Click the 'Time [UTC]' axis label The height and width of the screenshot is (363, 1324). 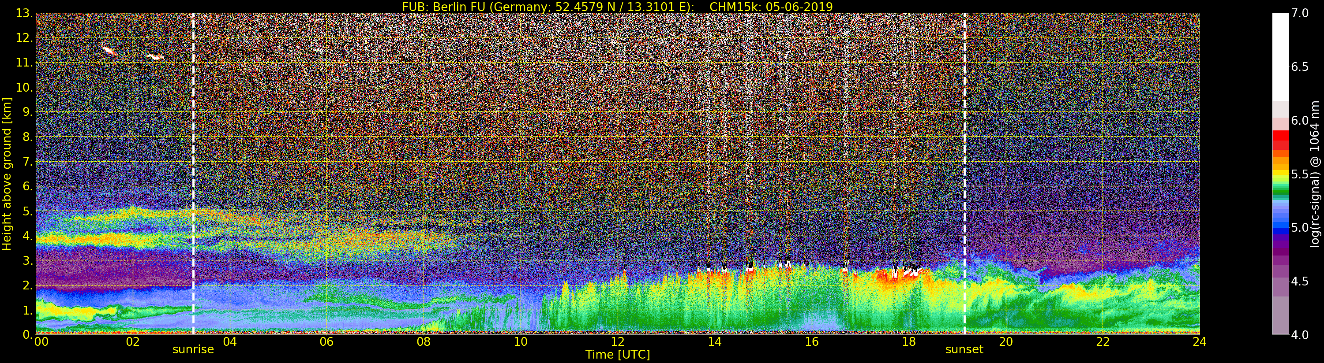pos(618,355)
